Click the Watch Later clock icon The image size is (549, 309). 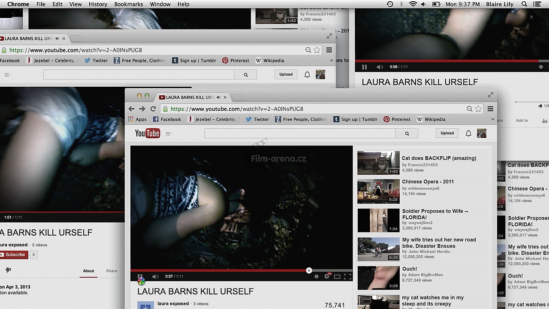pyautogui.click(x=317, y=276)
